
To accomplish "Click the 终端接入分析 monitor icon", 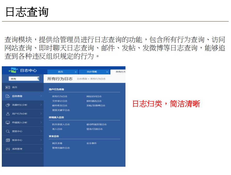I will coord(8,122).
